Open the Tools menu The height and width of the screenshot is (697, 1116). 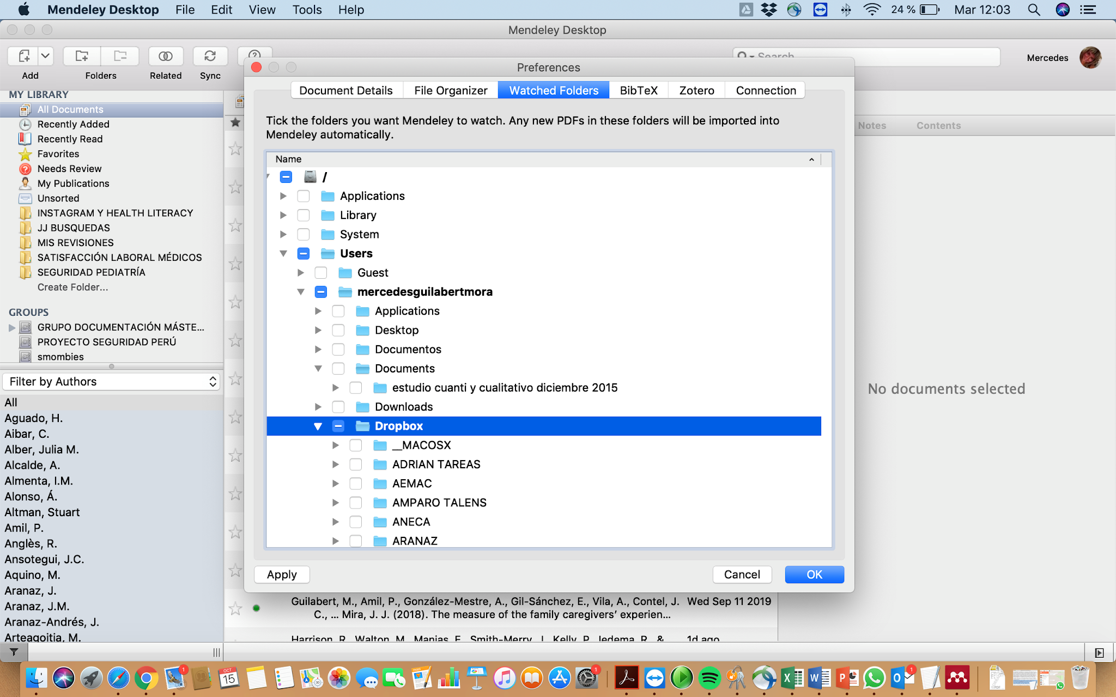[x=307, y=10]
